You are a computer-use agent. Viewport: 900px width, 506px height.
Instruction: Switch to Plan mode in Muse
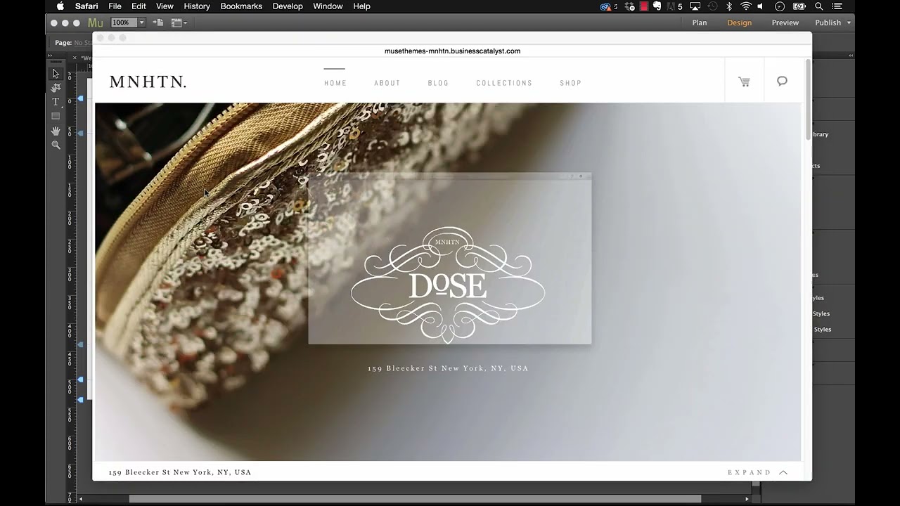[700, 22]
